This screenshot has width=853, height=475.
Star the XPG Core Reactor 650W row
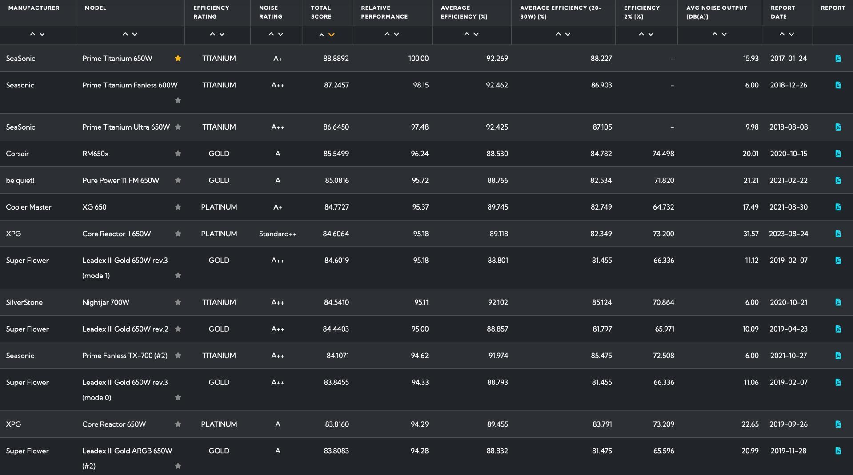[x=178, y=424]
